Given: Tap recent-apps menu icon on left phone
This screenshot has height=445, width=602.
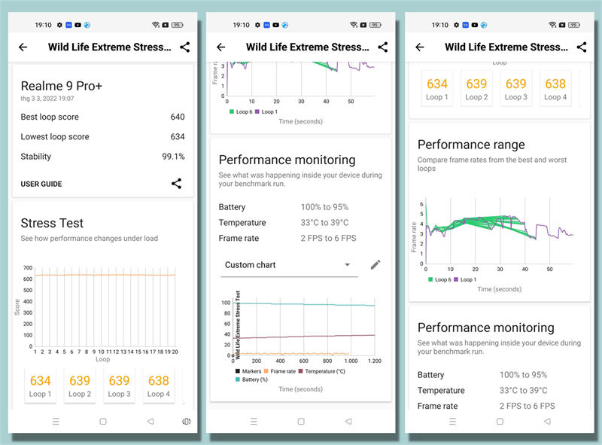Looking at the screenshot, I should pos(56,422).
